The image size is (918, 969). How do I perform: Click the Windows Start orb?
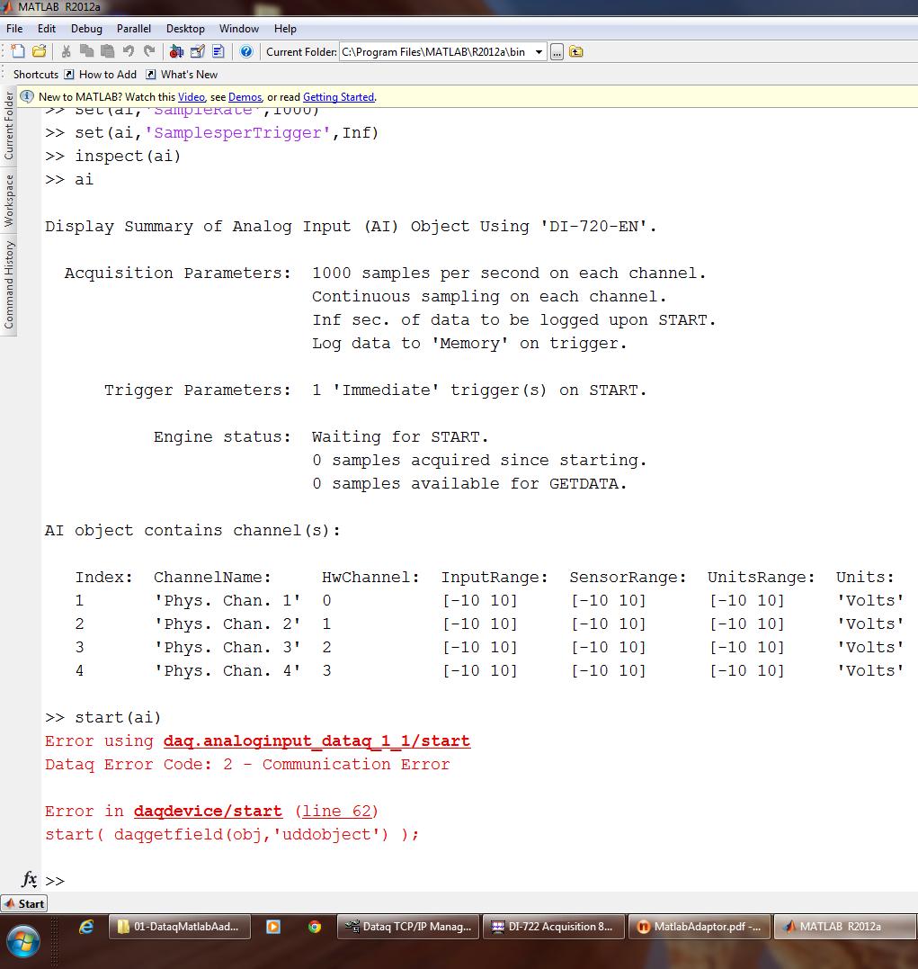(x=22, y=940)
